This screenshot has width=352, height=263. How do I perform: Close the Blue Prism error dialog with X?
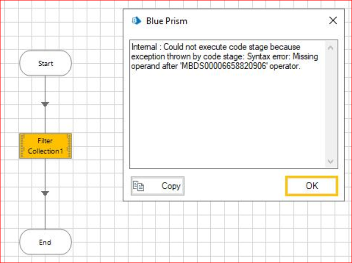click(x=333, y=21)
